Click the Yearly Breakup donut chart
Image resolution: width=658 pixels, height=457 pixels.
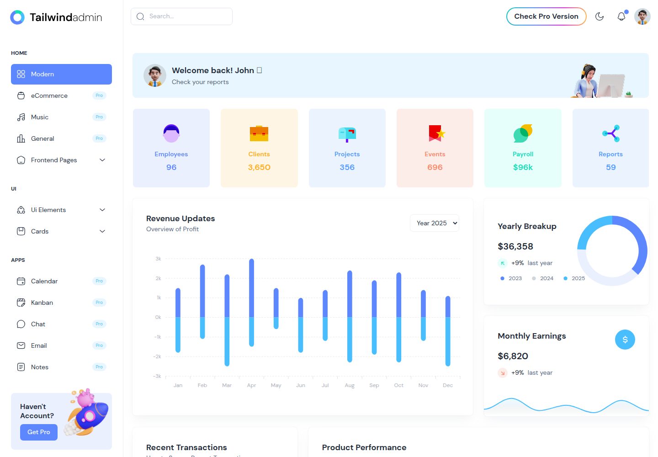pos(612,250)
